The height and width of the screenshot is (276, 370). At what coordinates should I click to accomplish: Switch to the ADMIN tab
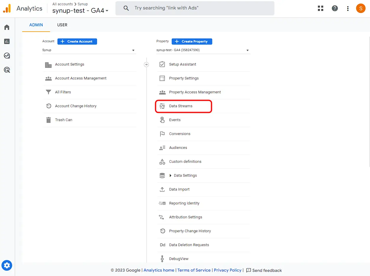click(36, 25)
